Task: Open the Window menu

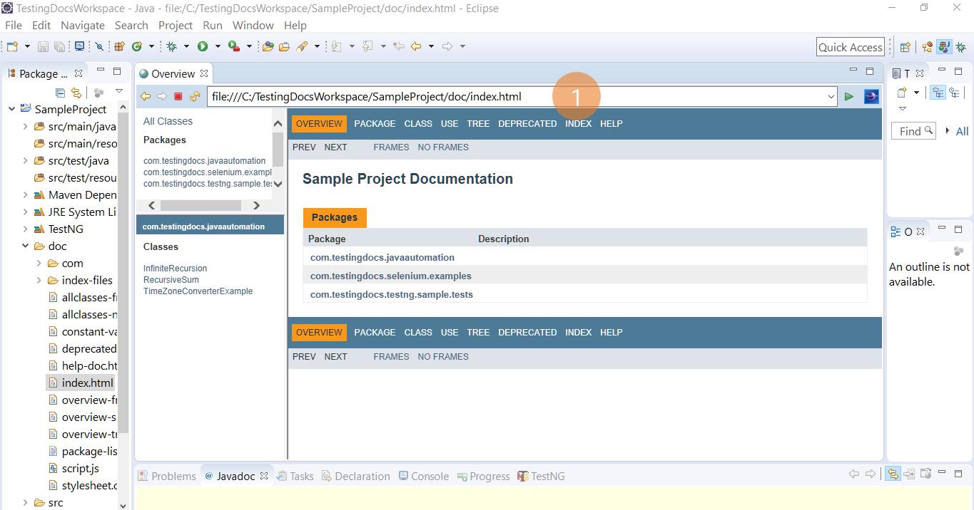Action: 253,25
